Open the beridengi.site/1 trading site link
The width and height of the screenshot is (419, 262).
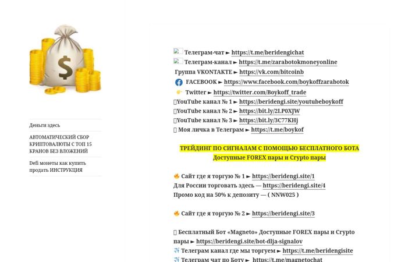click(x=283, y=176)
